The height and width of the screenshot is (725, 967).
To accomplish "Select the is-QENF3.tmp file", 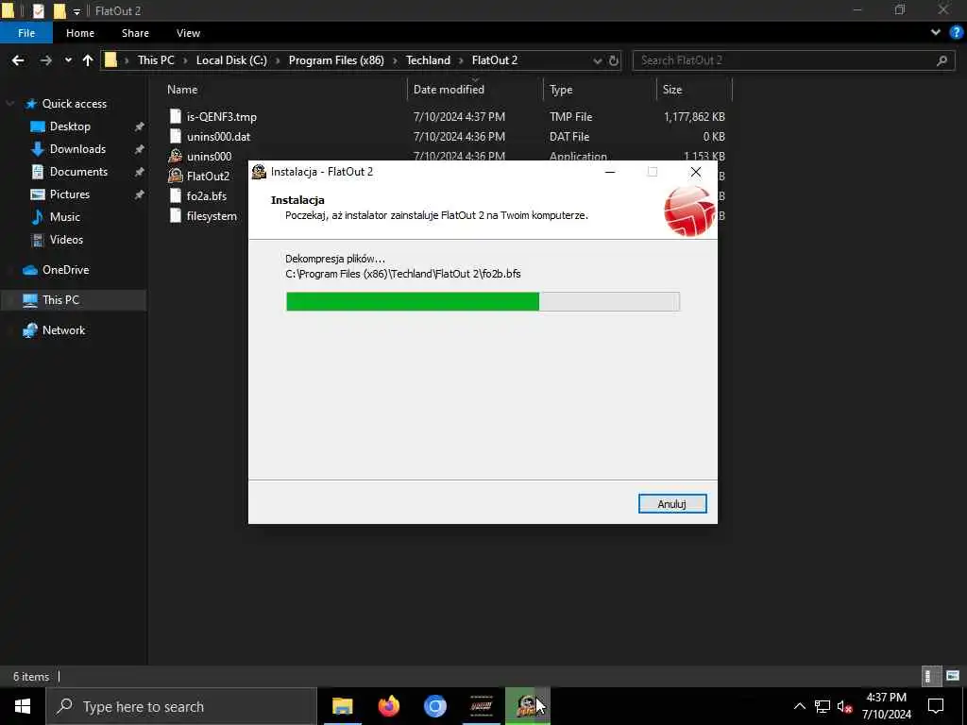I will tap(221, 116).
